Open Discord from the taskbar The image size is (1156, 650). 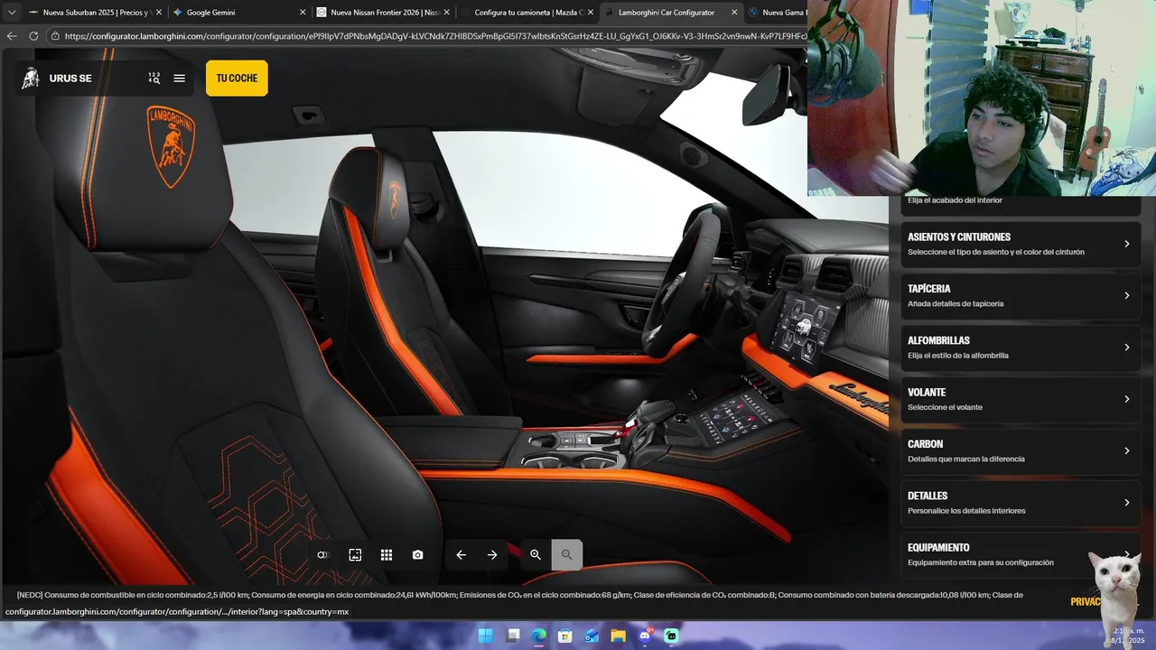coord(645,636)
